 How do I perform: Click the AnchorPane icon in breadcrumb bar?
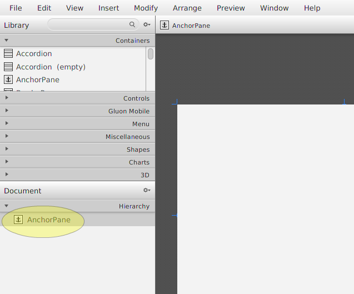coord(164,25)
